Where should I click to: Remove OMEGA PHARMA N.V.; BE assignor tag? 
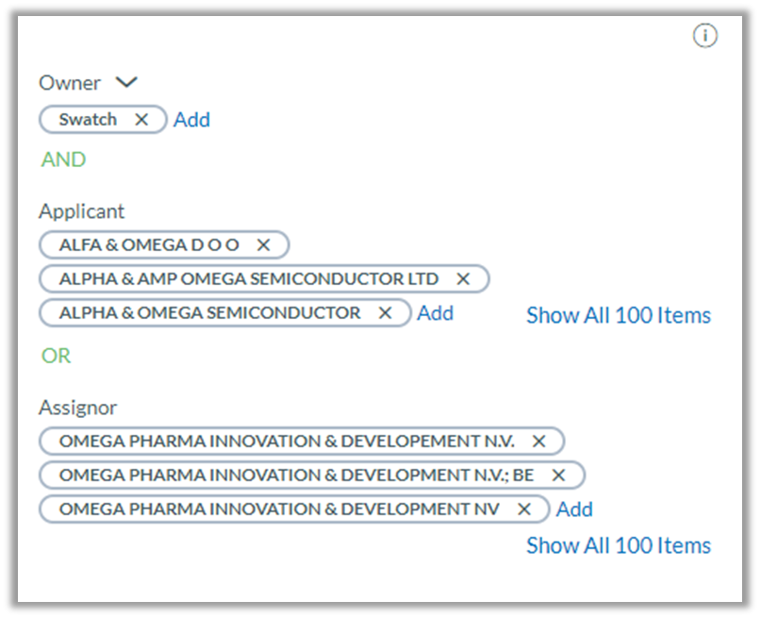tap(558, 476)
